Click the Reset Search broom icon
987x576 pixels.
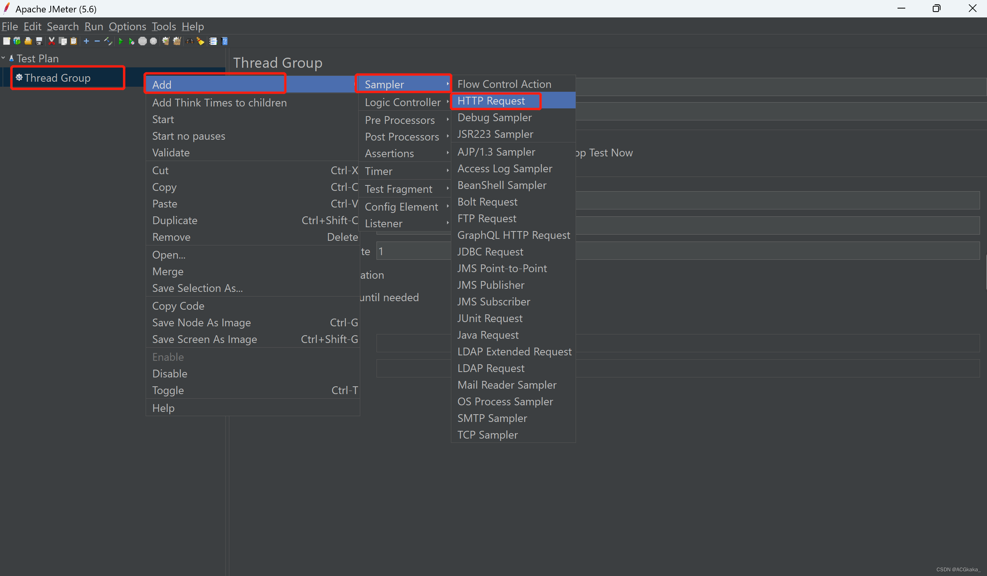click(201, 41)
